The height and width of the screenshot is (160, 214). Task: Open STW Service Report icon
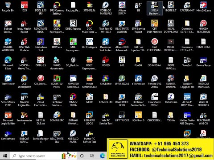coord(138,27)
